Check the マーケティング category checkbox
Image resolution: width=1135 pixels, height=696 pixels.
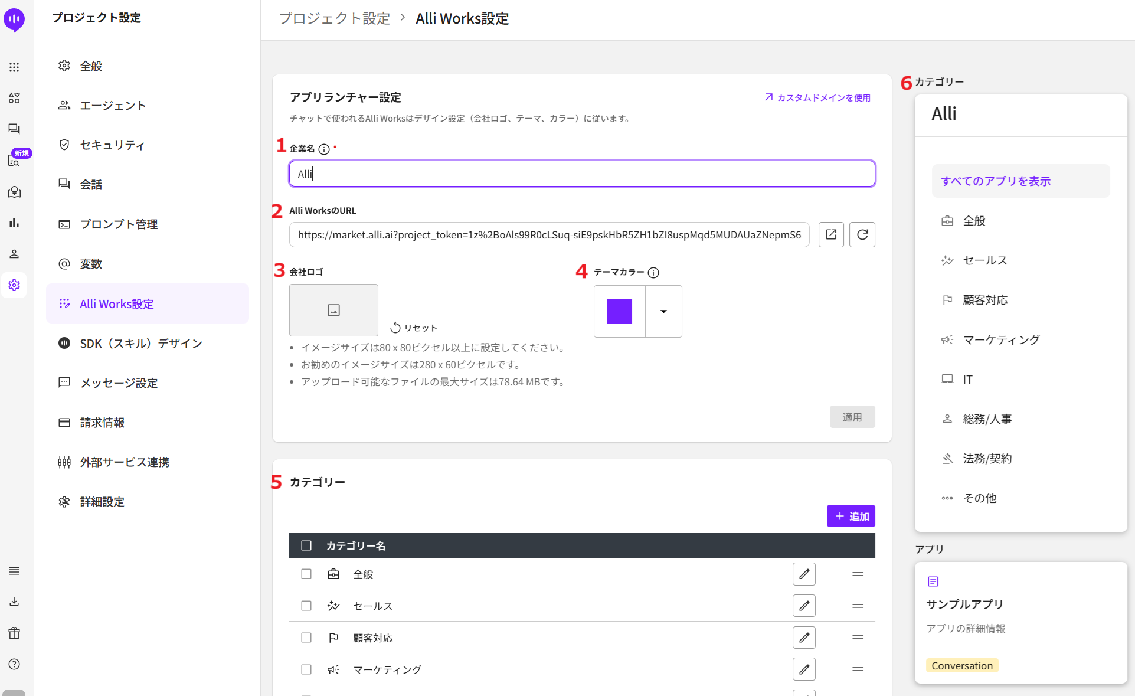coord(306,669)
